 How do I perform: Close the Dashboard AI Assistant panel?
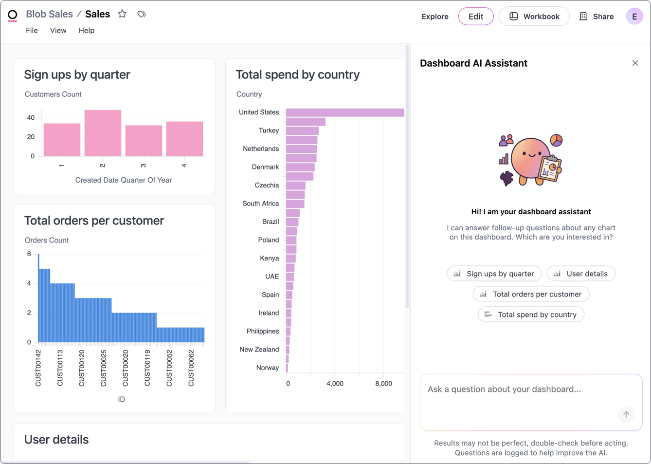[635, 63]
